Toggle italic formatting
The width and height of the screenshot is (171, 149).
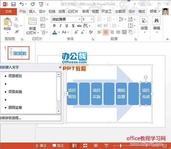(60, 26)
